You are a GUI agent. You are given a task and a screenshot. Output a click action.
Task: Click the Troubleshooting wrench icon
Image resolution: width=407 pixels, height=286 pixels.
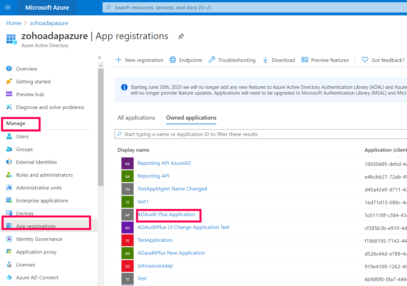[212, 60]
